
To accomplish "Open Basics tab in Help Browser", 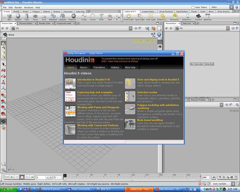I will [84, 67].
